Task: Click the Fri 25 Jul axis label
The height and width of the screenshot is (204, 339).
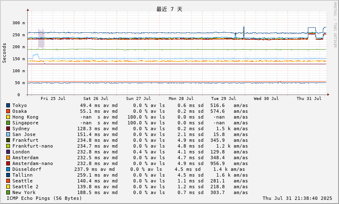Action: [x=53, y=99]
